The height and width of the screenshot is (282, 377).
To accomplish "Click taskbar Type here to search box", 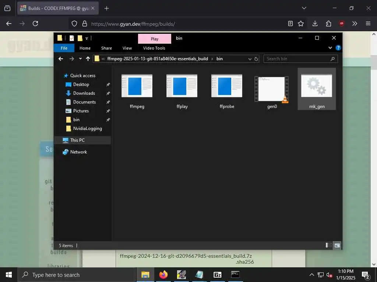I will click(x=77, y=275).
